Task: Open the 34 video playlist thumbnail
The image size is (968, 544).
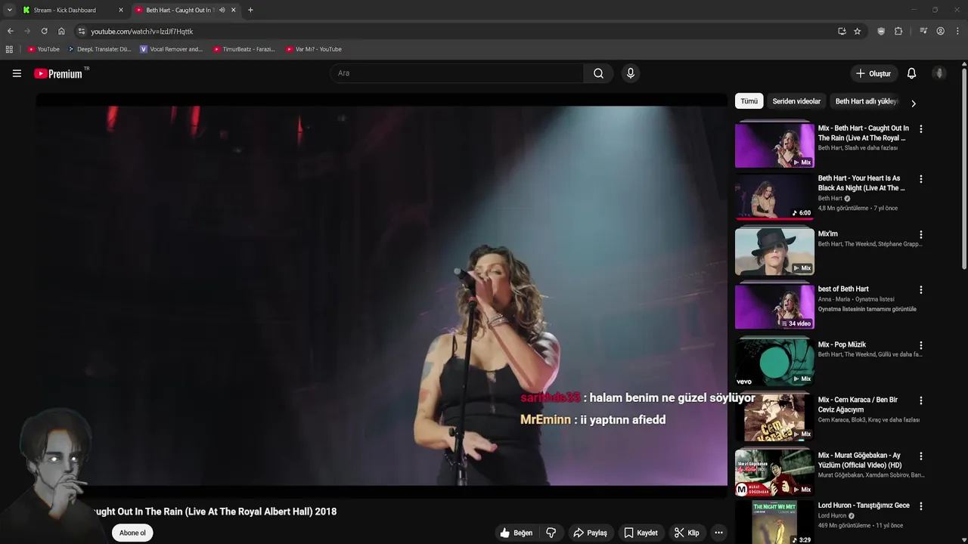Action: [774, 306]
